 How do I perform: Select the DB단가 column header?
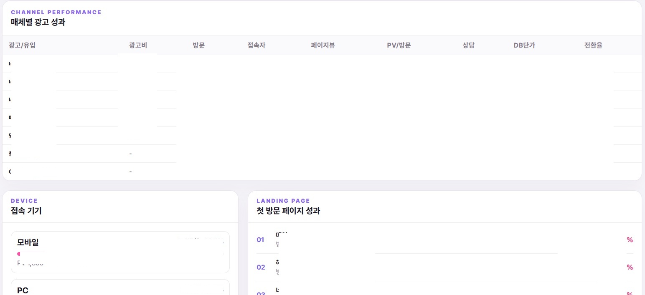click(x=524, y=45)
